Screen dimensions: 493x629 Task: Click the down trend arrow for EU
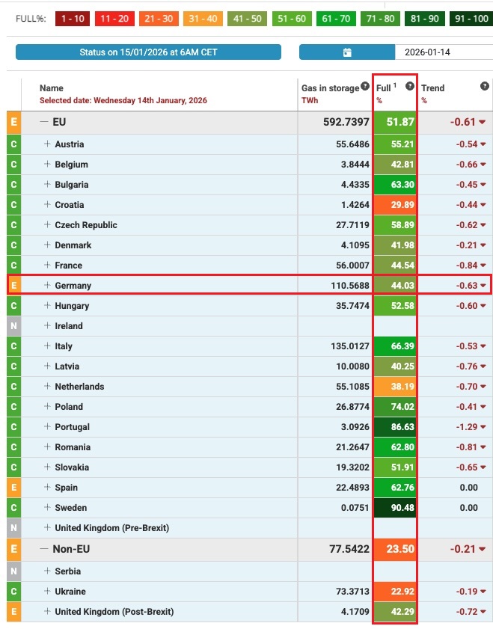483,123
